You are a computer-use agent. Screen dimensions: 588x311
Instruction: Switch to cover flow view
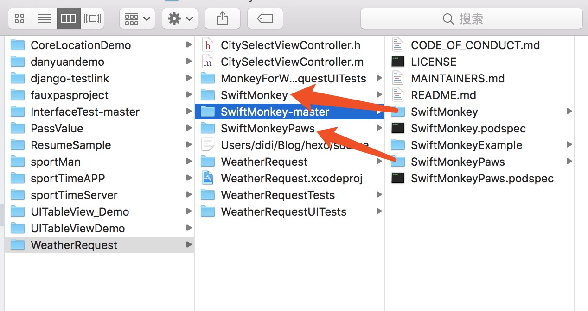click(92, 19)
